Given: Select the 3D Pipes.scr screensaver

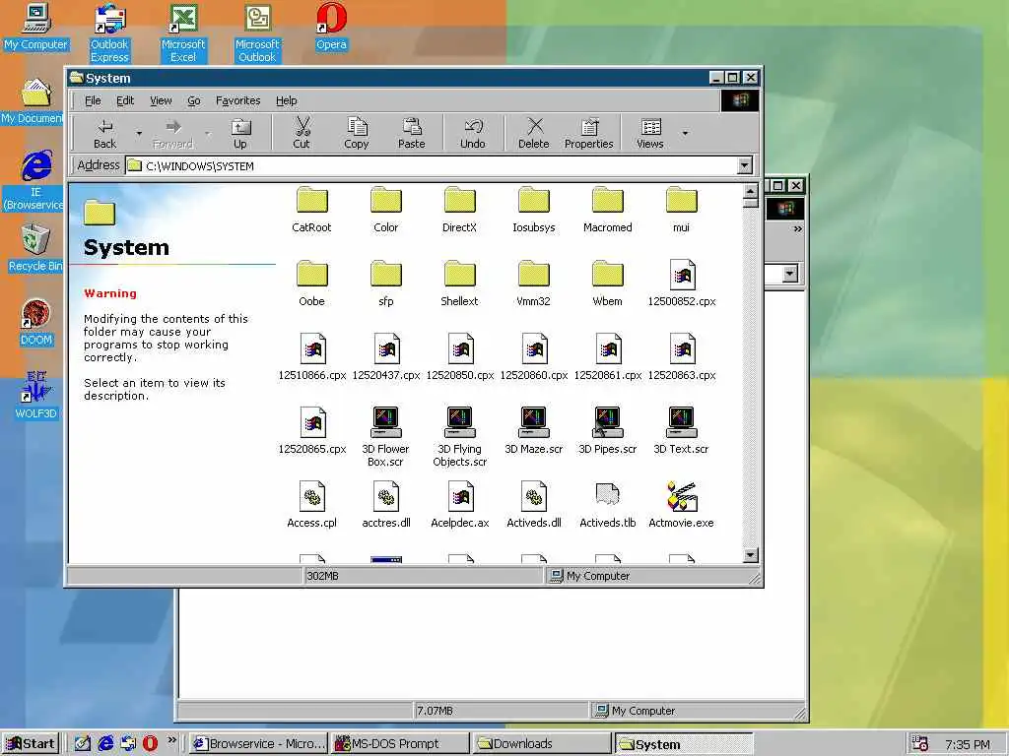Looking at the screenshot, I should click(607, 431).
